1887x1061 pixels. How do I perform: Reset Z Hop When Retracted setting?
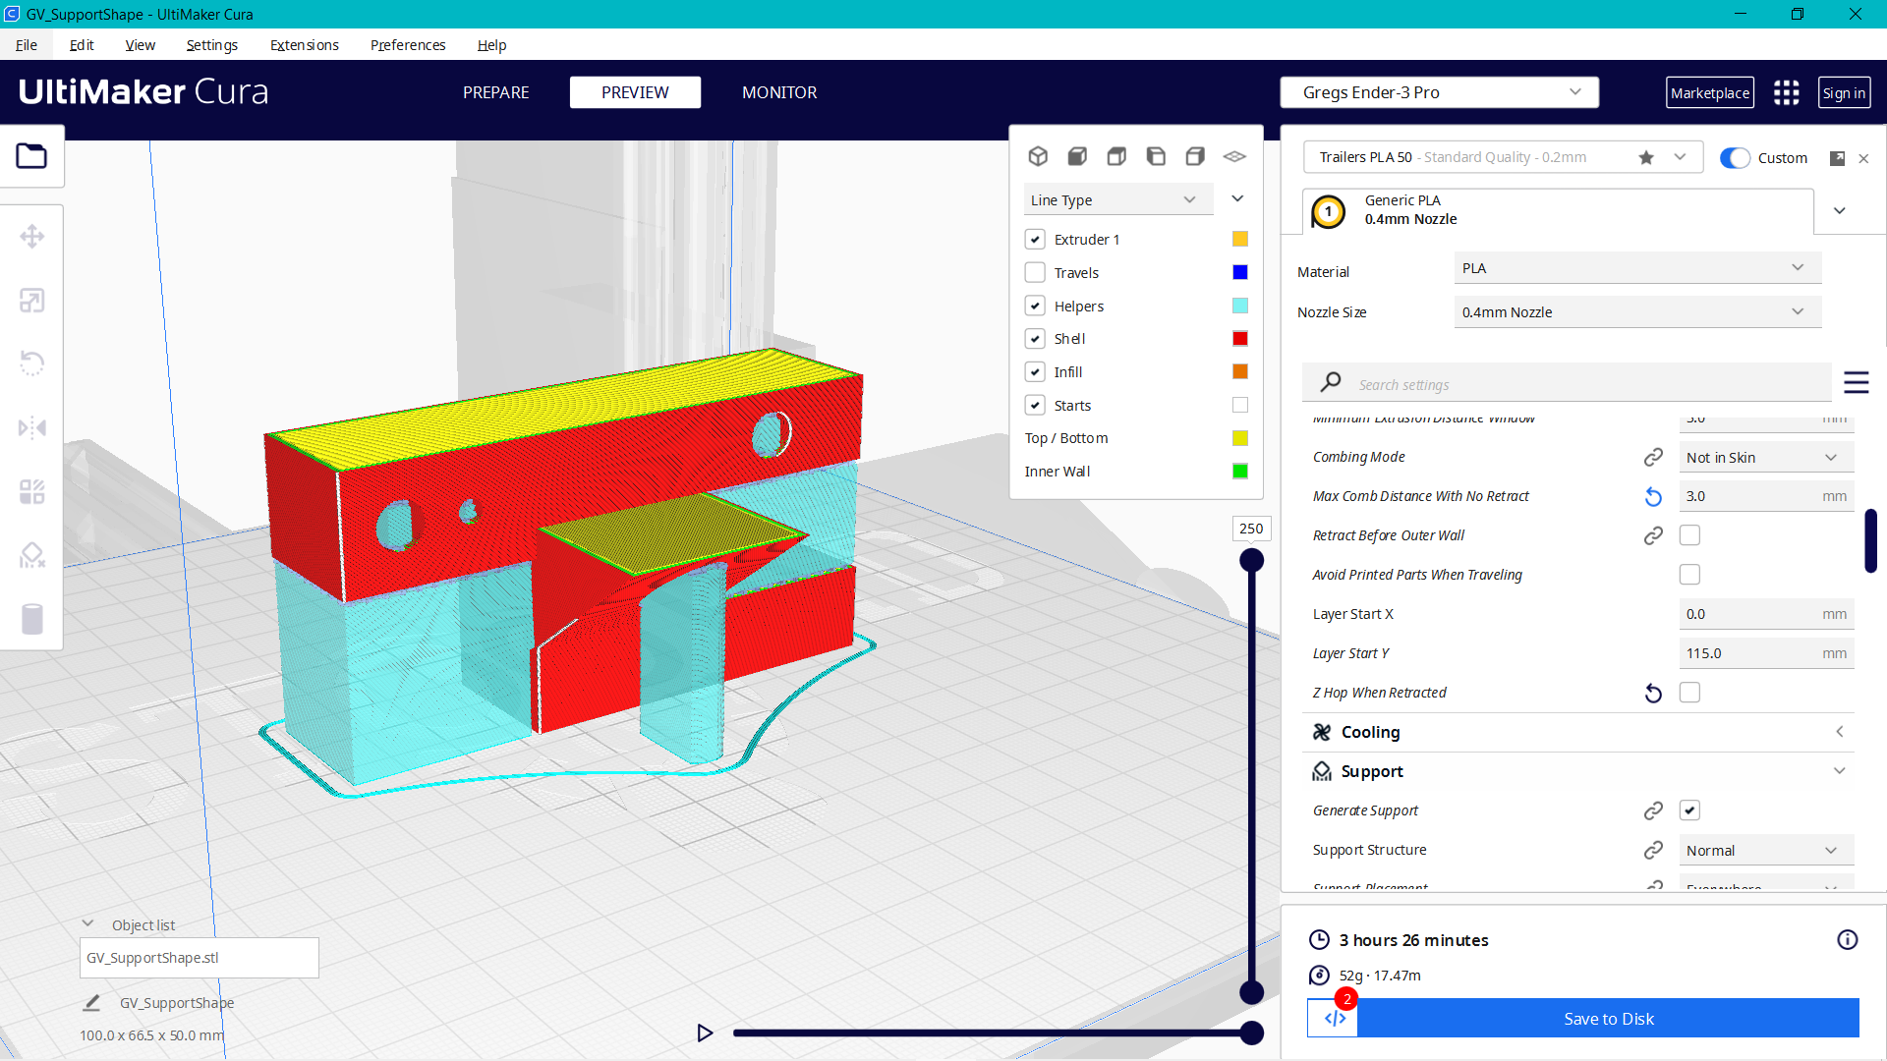[1653, 694]
